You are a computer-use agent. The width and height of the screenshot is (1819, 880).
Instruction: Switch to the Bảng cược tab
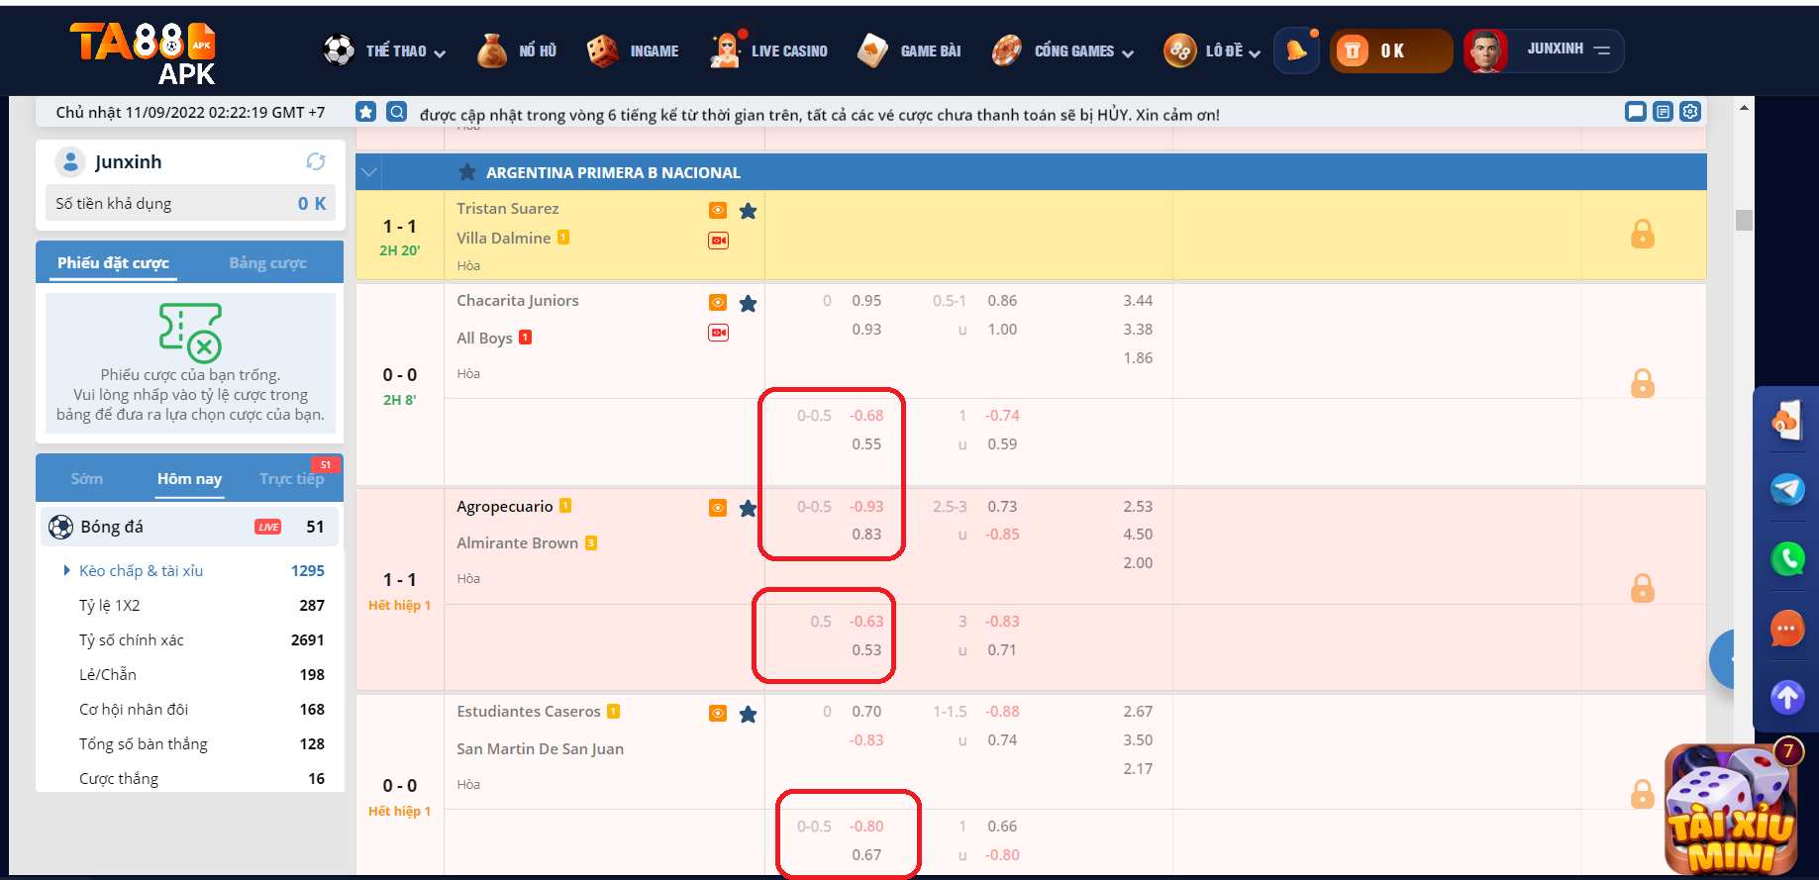click(x=267, y=263)
